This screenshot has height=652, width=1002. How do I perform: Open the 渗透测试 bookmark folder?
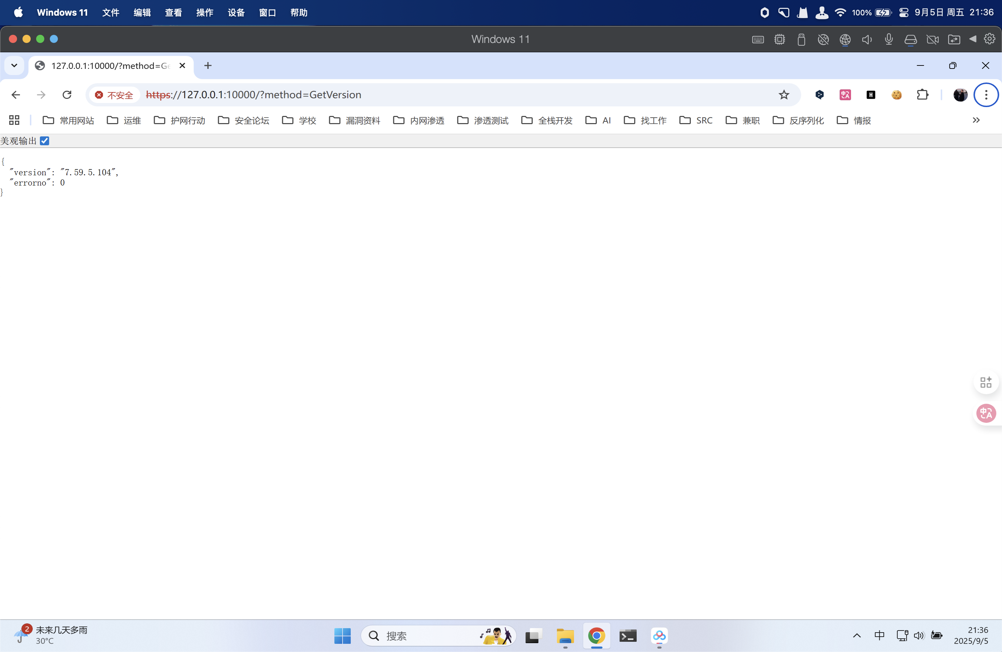pyautogui.click(x=483, y=120)
